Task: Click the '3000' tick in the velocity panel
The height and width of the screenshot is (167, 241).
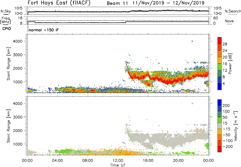Action: tap(17, 117)
